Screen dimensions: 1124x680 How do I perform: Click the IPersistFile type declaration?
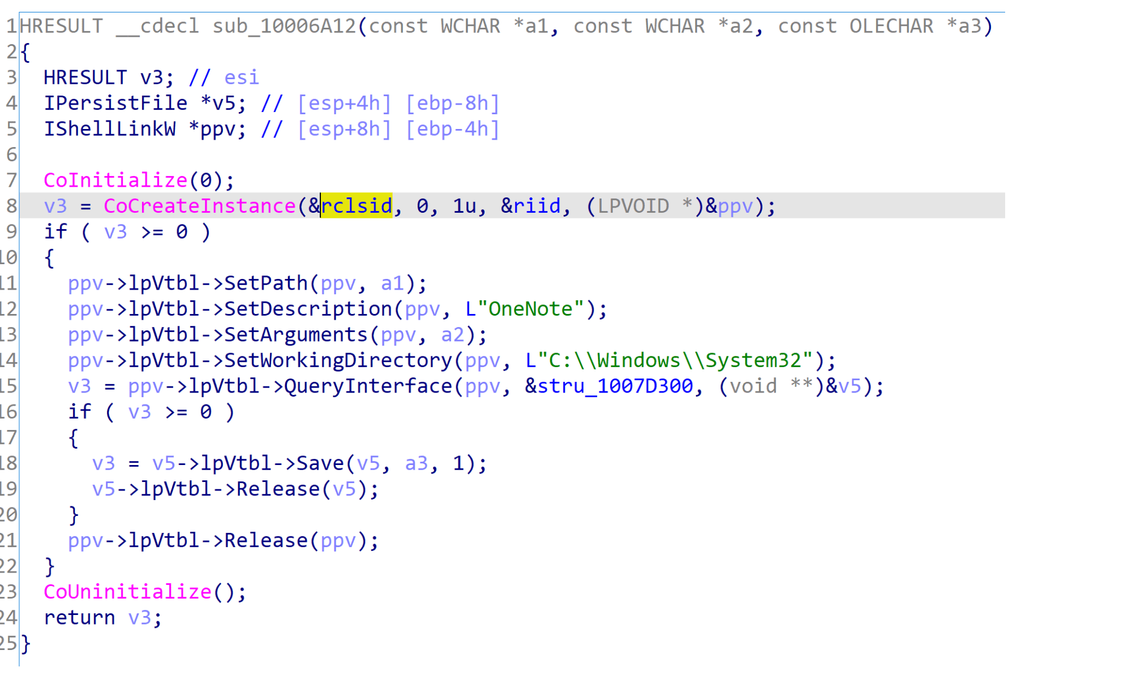point(115,103)
